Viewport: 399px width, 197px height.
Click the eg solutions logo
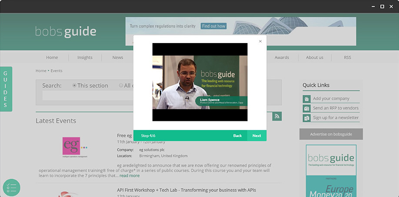pyautogui.click(x=75, y=147)
